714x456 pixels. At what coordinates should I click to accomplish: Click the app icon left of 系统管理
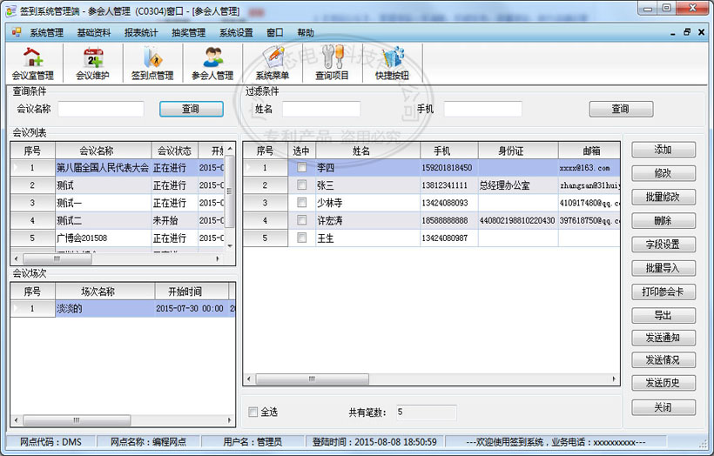[17, 32]
